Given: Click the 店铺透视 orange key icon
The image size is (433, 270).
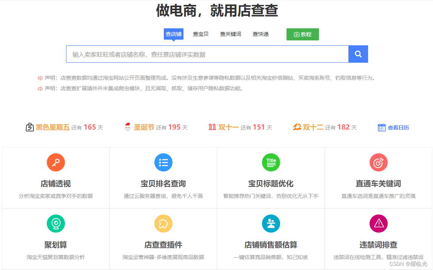Looking at the screenshot, I should pyautogui.click(x=56, y=162).
